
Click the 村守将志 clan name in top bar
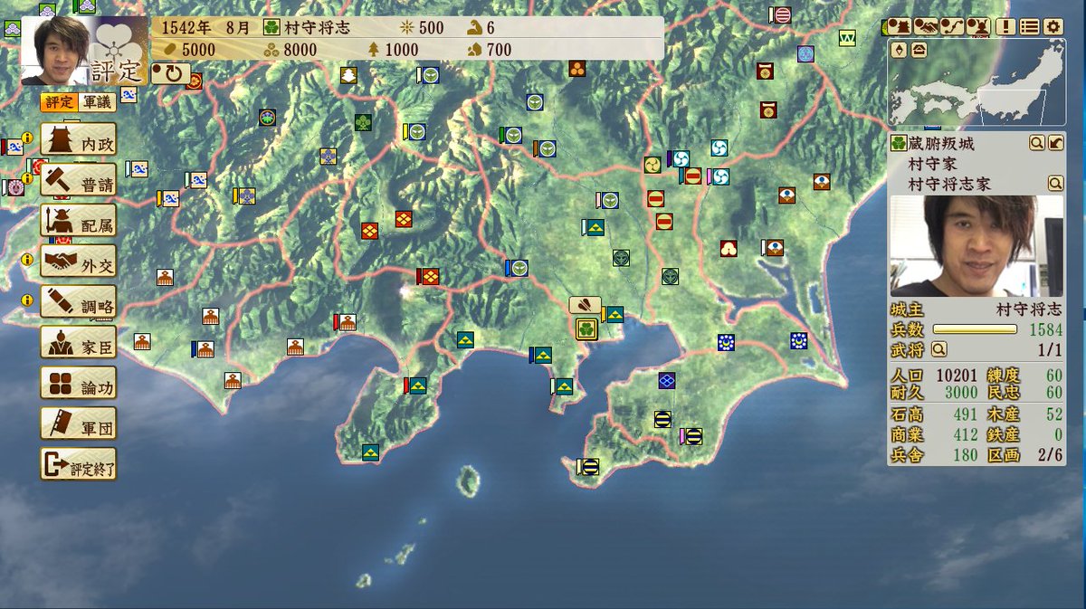[317, 27]
